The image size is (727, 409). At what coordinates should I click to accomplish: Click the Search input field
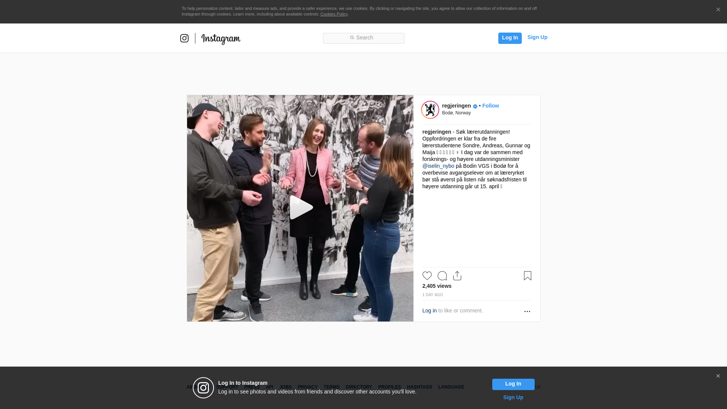(x=363, y=38)
